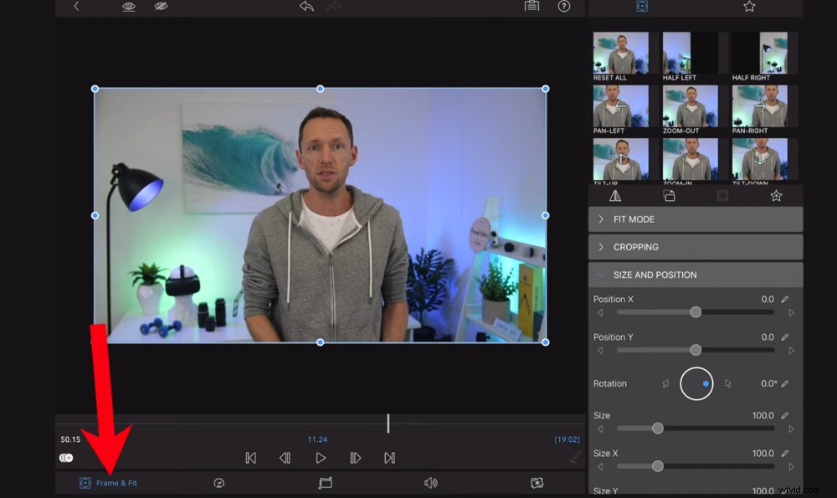The height and width of the screenshot is (498, 837).
Task: Collapse the SIZE AND POSITION section
Action: point(695,275)
